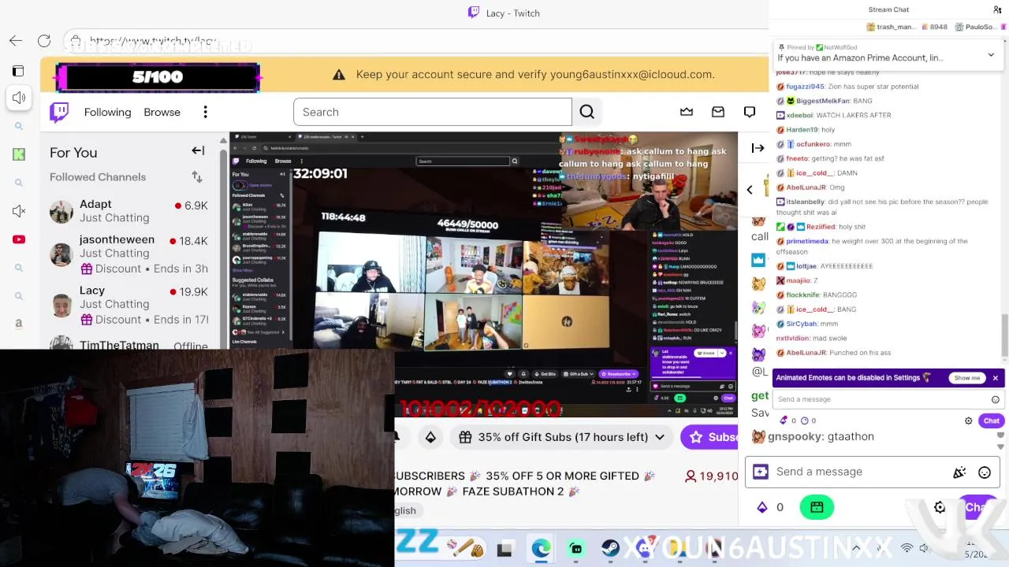Open the large chat settings gear
1009x567 pixels.
940,507
